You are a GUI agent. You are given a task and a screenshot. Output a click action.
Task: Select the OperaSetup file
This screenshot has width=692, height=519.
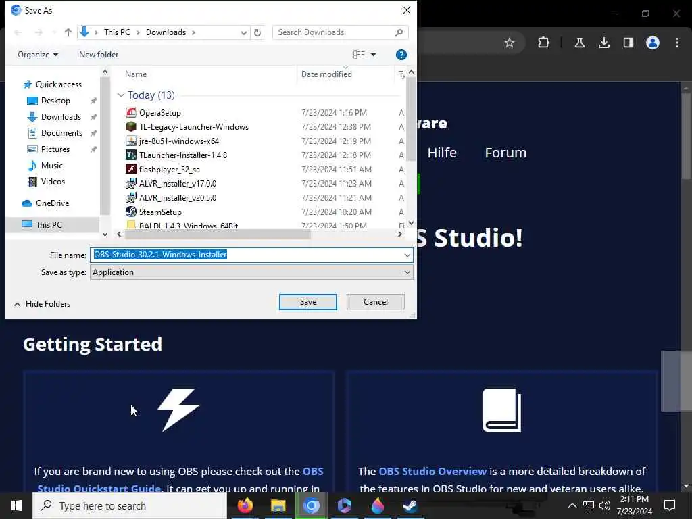[x=159, y=113]
